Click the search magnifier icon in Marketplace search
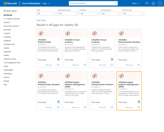 tap(116, 3)
